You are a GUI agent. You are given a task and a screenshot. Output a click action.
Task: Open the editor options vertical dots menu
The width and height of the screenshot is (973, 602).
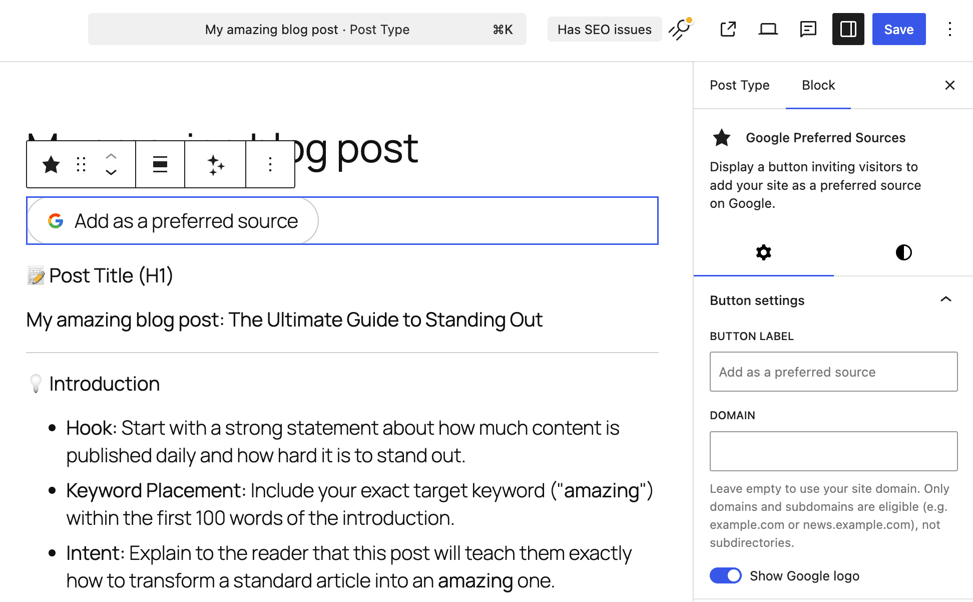point(949,29)
